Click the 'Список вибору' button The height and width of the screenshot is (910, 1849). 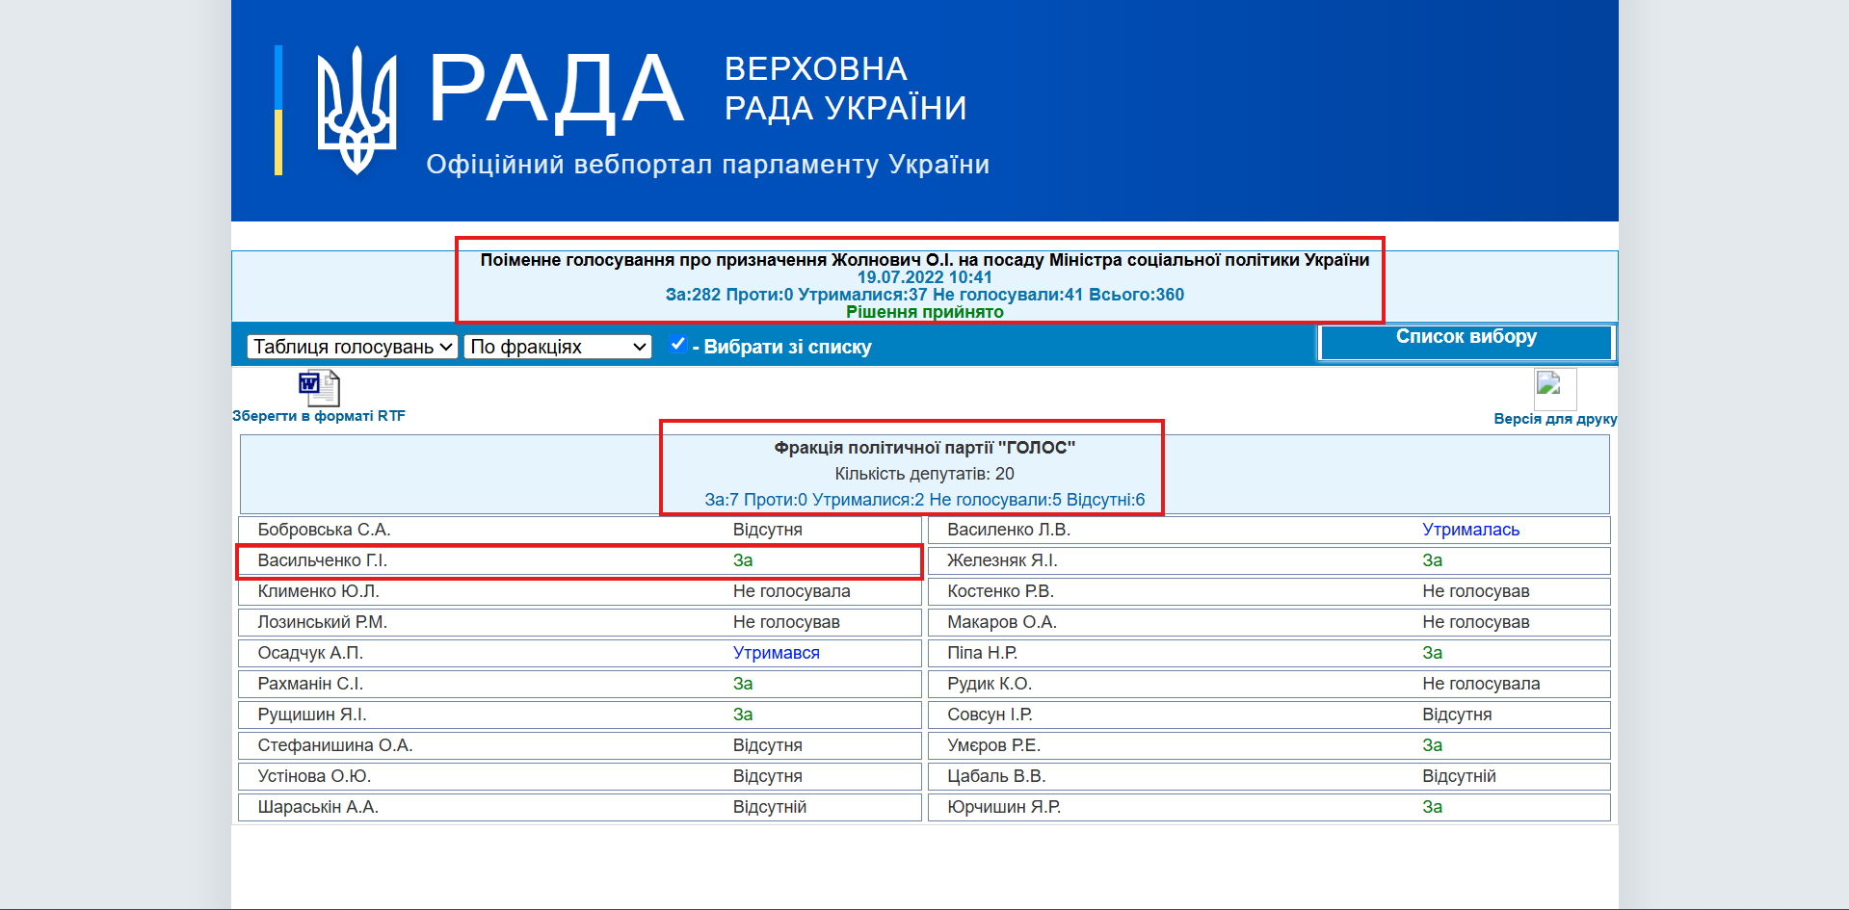point(1466,342)
